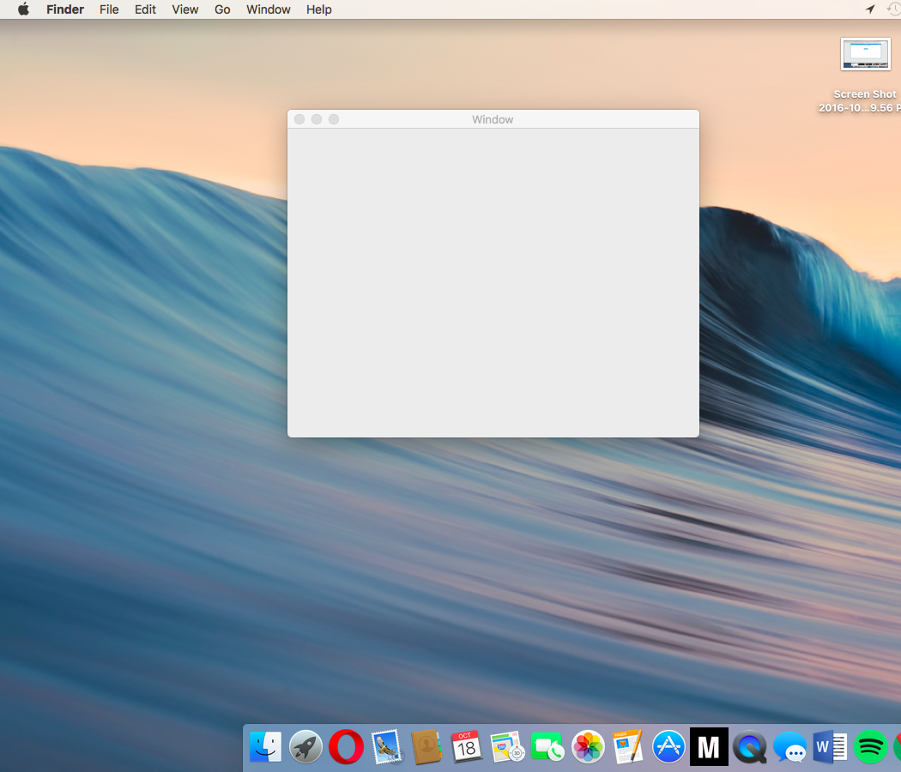Open the Edit menu

click(145, 9)
